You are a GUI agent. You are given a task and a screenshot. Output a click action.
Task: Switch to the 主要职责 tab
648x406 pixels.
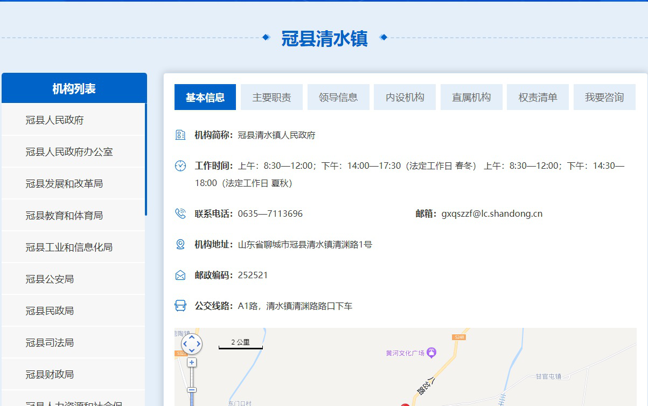[271, 98]
